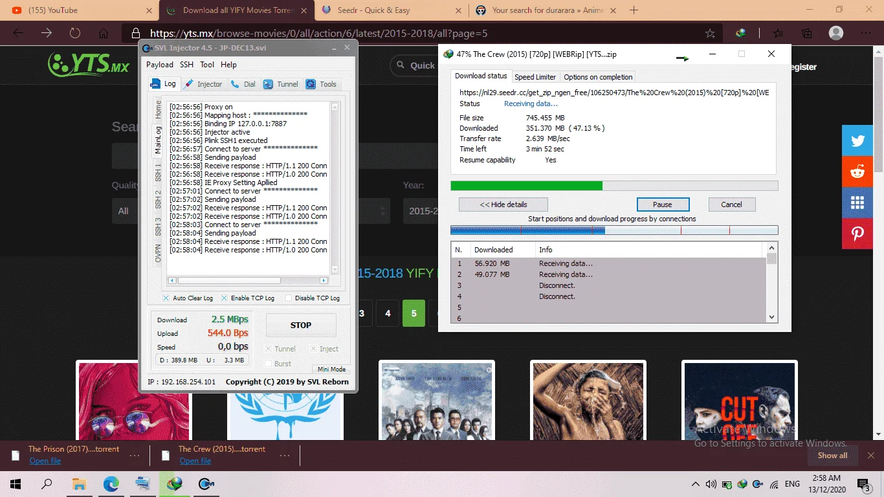The width and height of the screenshot is (884, 497).
Task: Open the Speed Limiter tab in IDM
Action: pos(535,76)
